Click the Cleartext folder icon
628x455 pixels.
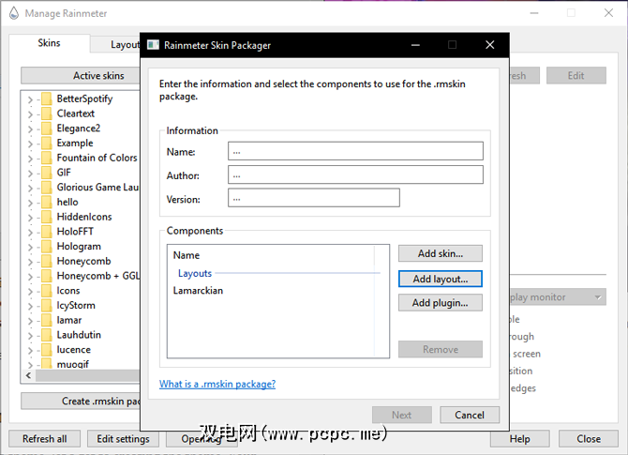pos(47,114)
